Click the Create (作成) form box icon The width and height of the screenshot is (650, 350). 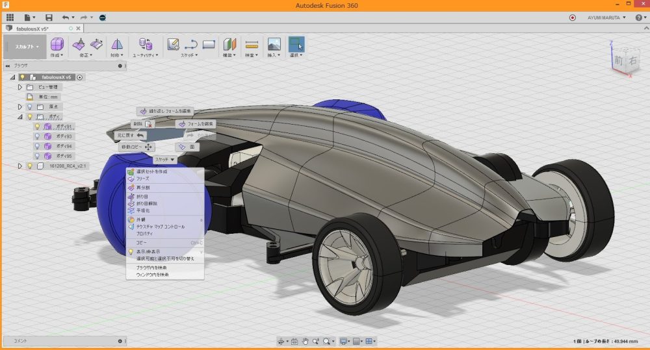[x=57, y=45]
